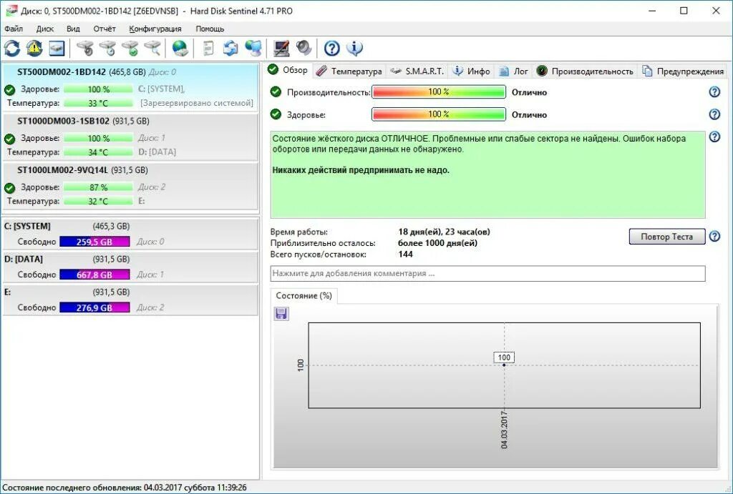Viewport: 733px width, 494px height.
Task: Click the 18 дня(ей), 23 часа(ов) value
Action: pyautogui.click(x=444, y=232)
